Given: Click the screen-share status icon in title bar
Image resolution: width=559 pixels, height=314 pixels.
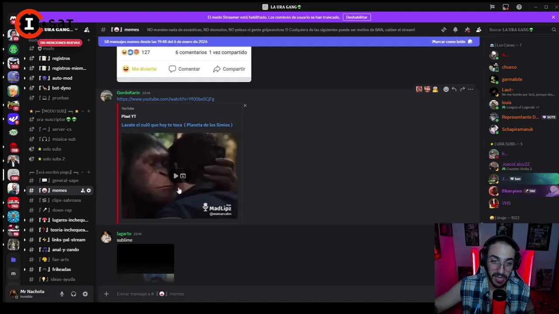Looking at the screenshot, I should click(x=506, y=7).
